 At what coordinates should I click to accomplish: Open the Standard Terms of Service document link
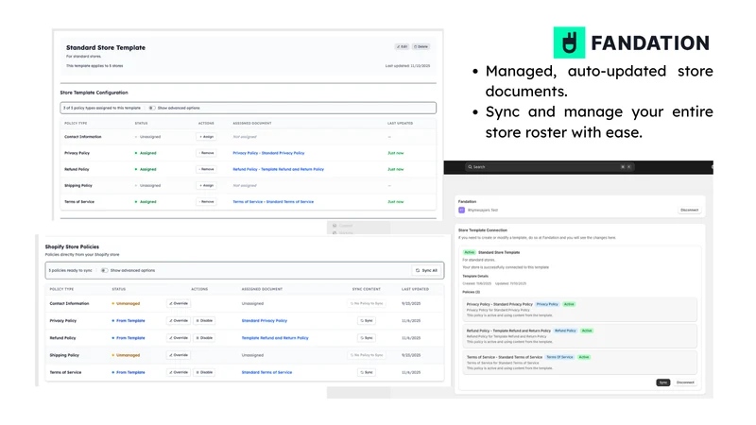click(x=266, y=372)
